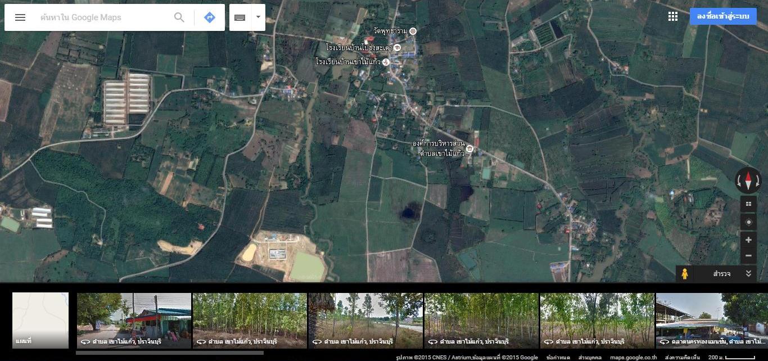The image size is (768, 361).
Task: Click the keyboard input tool icon
Action: 240,17
